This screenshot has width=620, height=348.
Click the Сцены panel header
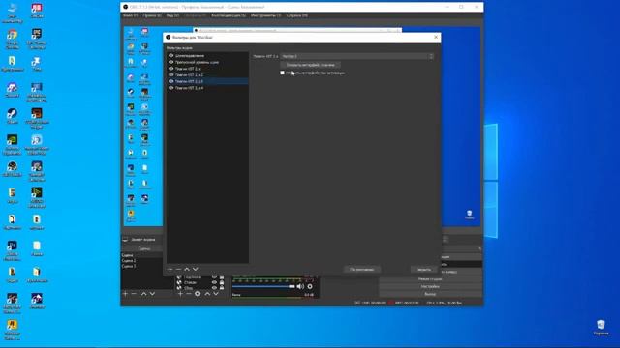click(144, 249)
